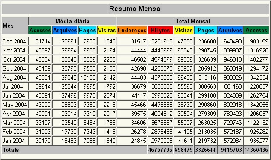Open the Oct 2004 month link

(x=14, y=60)
